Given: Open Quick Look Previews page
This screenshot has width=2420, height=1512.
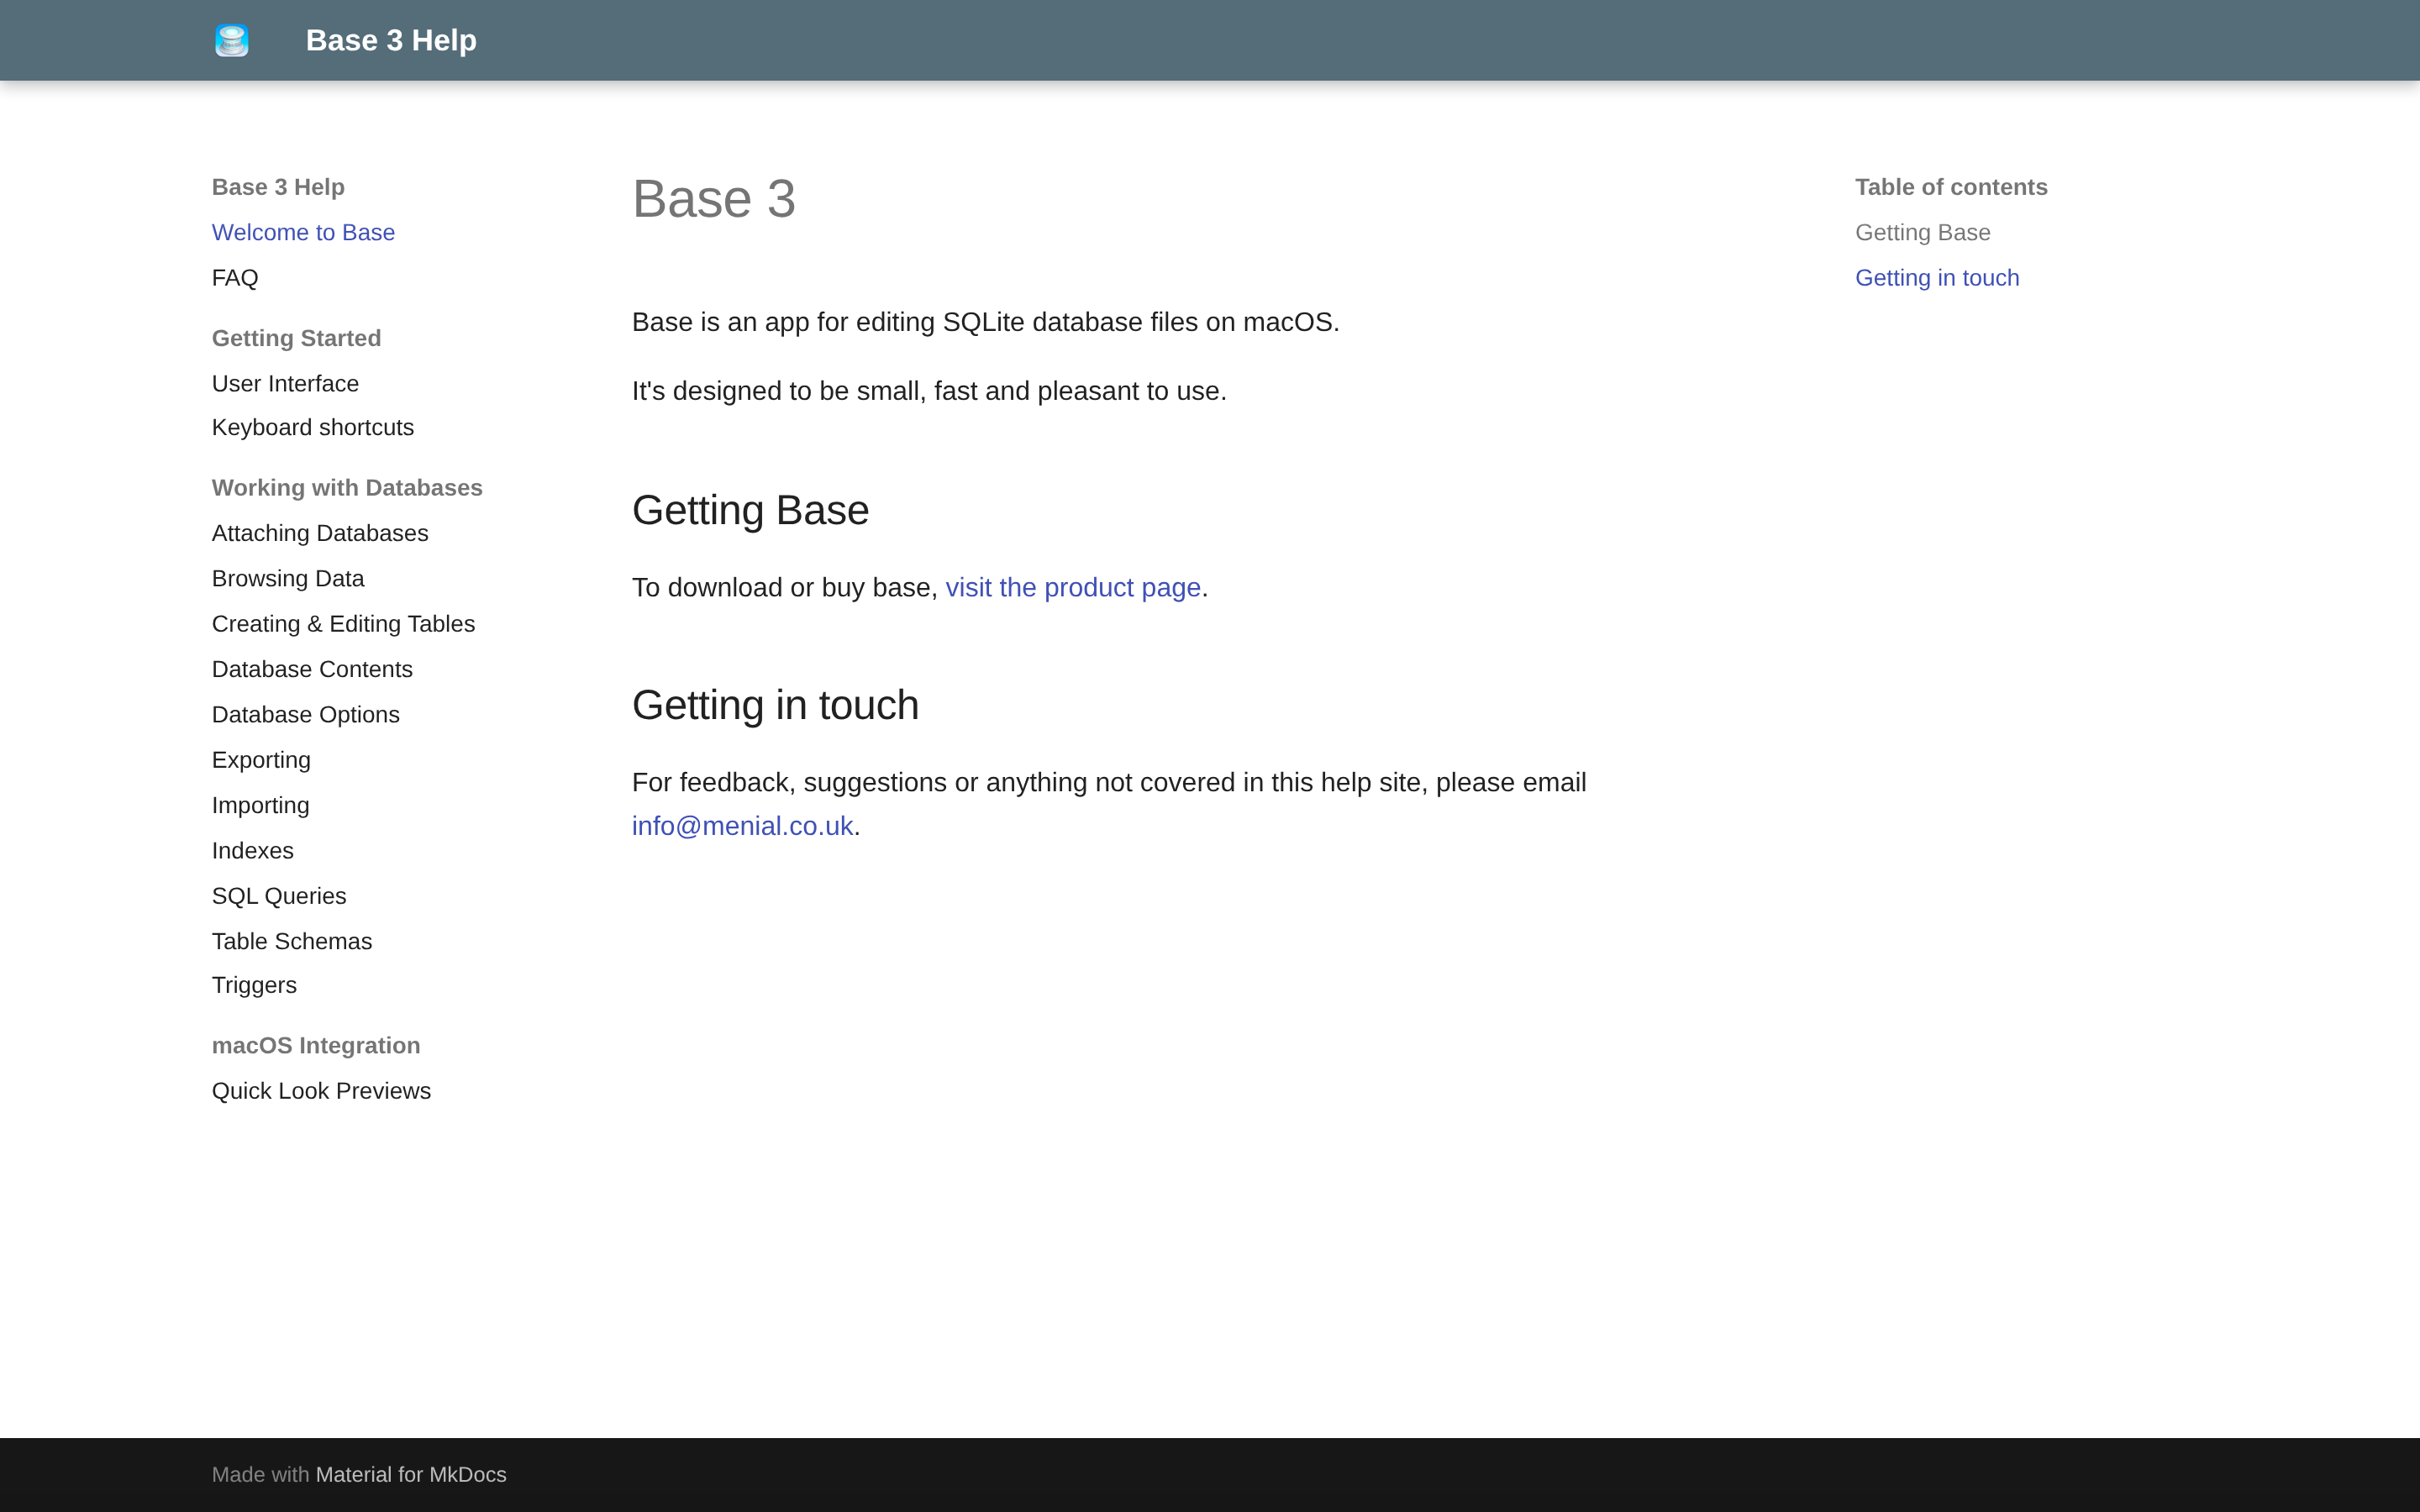Looking at the screenshot, I should [x=321, y=1091].
